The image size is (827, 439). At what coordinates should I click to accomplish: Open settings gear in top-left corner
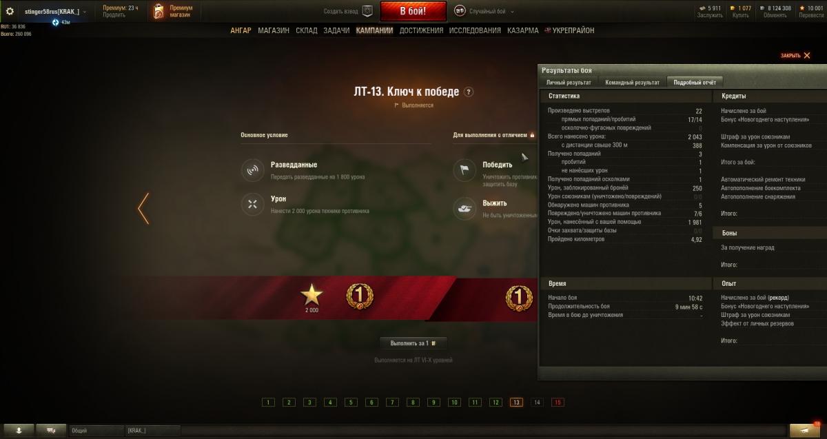click(x=10, y=12)
